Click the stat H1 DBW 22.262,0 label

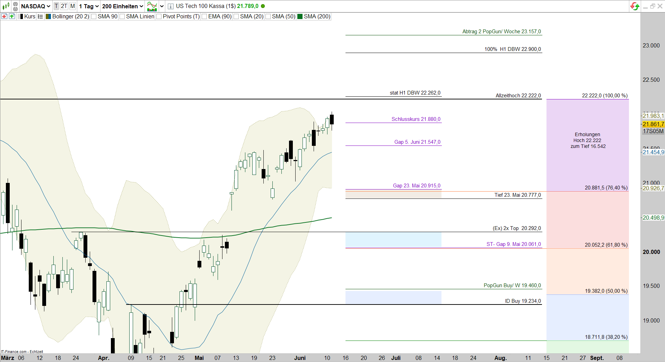pyautogui.click(x=415, y=93)
